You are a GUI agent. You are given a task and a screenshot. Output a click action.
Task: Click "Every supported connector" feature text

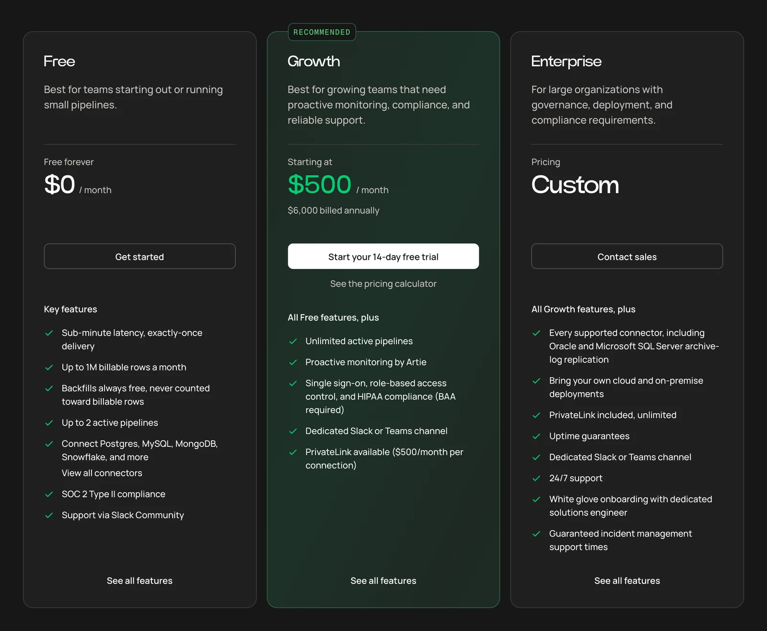pos(634,346)
